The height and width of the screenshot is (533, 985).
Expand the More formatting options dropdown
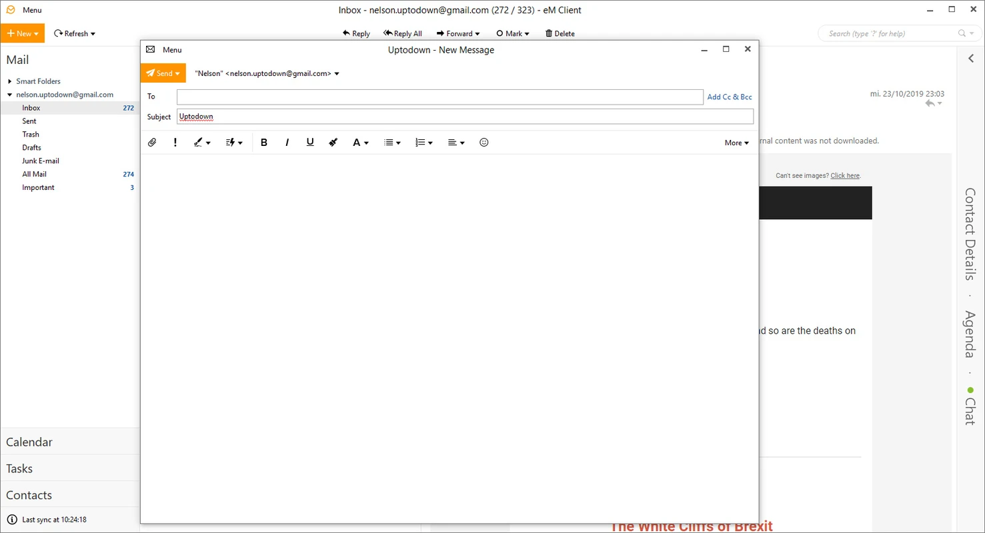(x=736, y=143)
